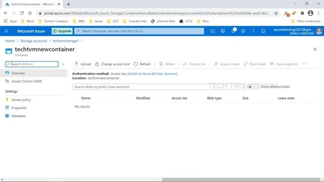The height and width of the screenshot is (182, 324).
Task: Click the Delete toolbar button
Action: (167, 64)
